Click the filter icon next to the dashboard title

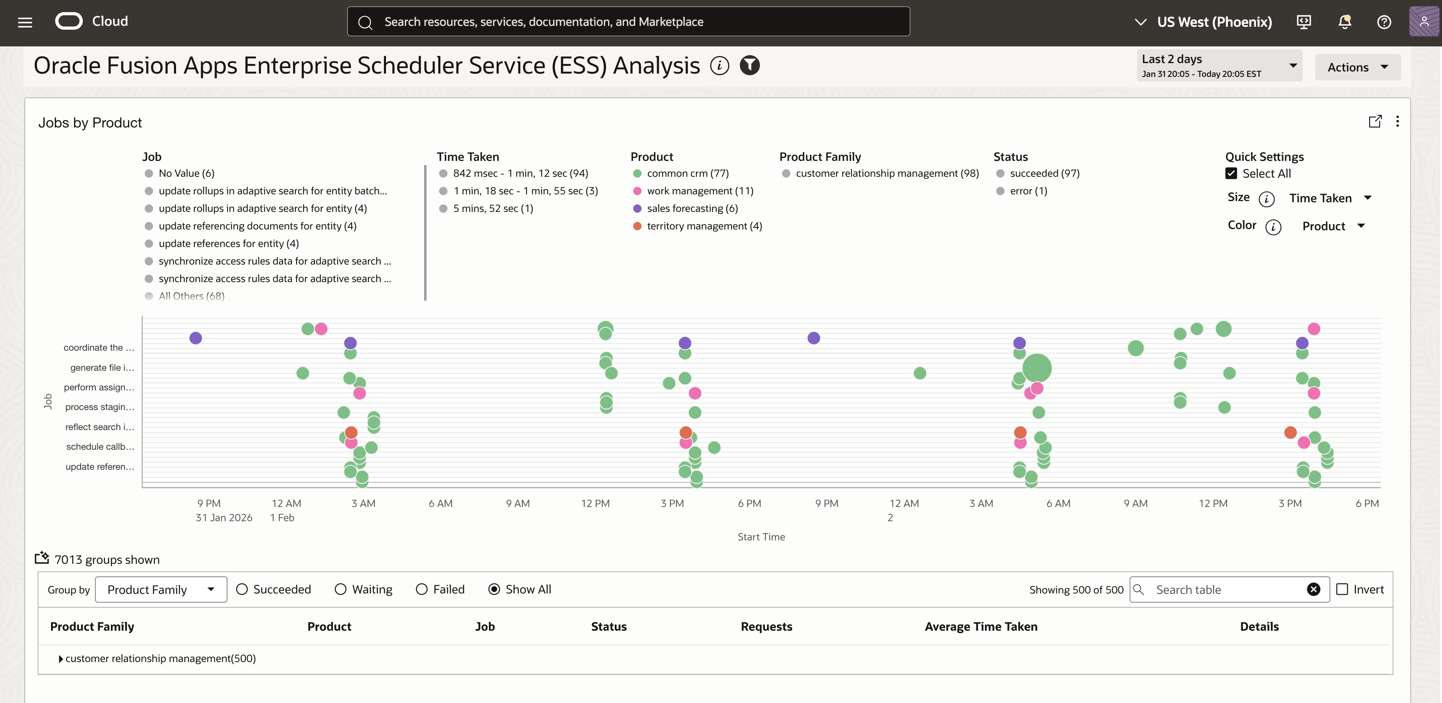pos(749,66)
